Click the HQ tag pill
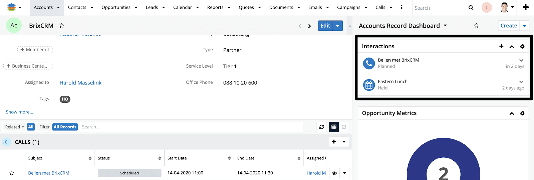The height and width of the screenshot is (180, 534). pyautogui.click(x=65, y=99)
